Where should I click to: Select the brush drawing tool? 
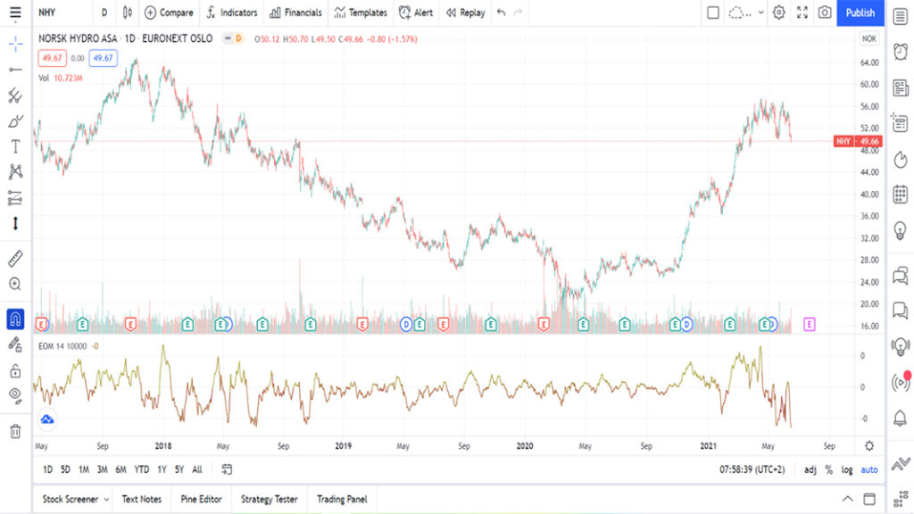pos(15,121)
